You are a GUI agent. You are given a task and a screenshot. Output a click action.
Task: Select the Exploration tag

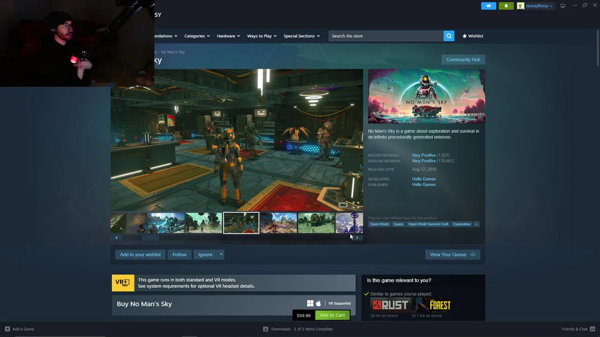pos(461,224)
